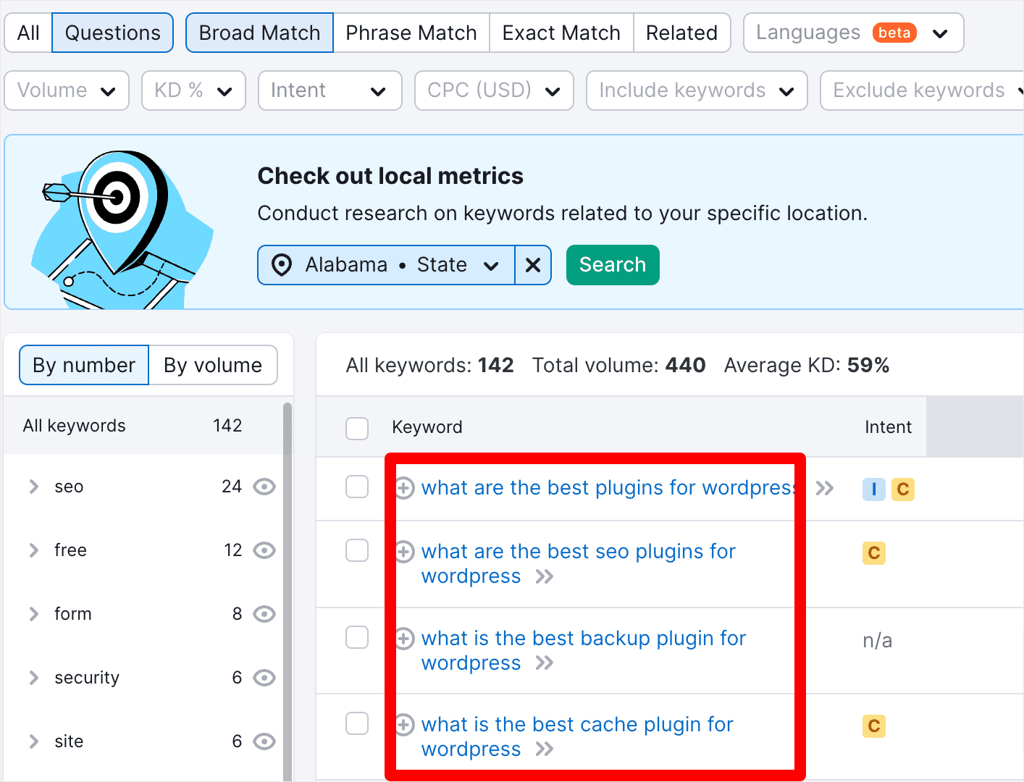Click the location pin icon in selector
This screenshot has width=1024, height=782.
click(x=282, y=265)
